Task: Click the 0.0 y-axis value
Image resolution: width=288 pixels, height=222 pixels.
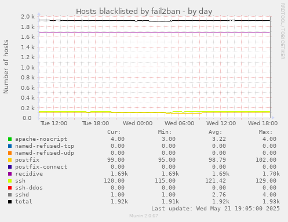Action: 27,118
